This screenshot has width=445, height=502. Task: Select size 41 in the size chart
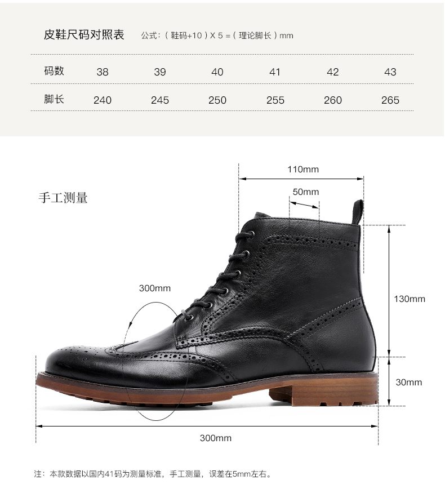pos(275,72)
